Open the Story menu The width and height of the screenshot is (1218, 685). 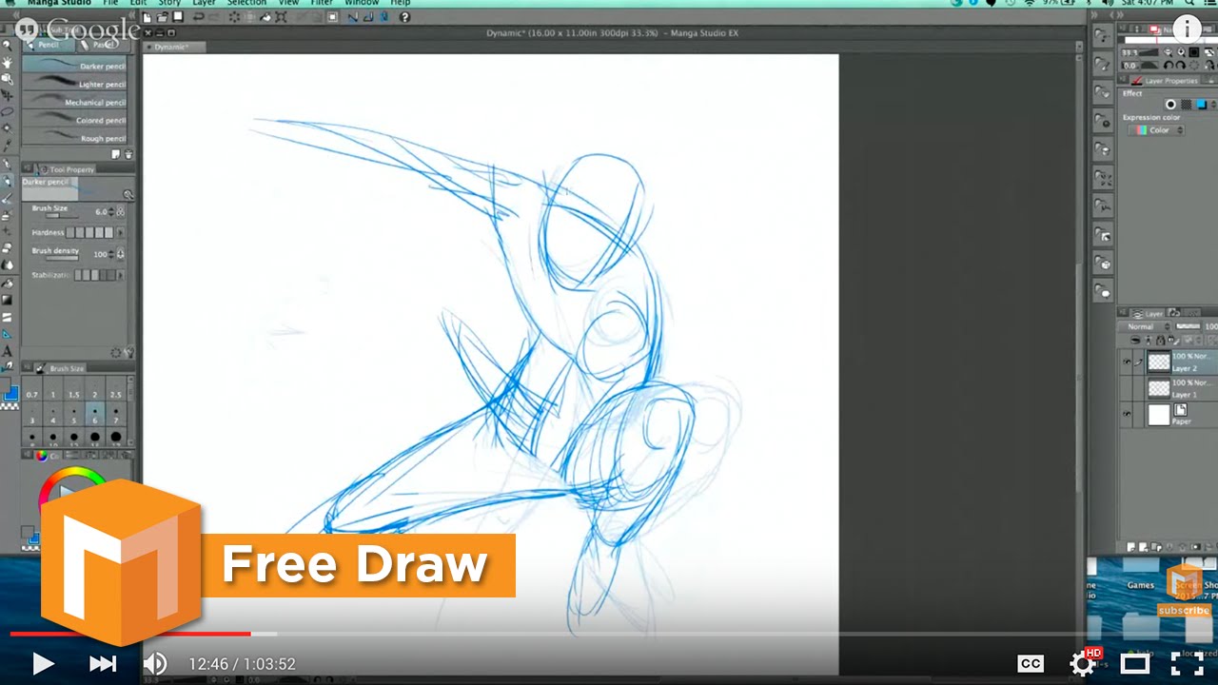[169, 3]
